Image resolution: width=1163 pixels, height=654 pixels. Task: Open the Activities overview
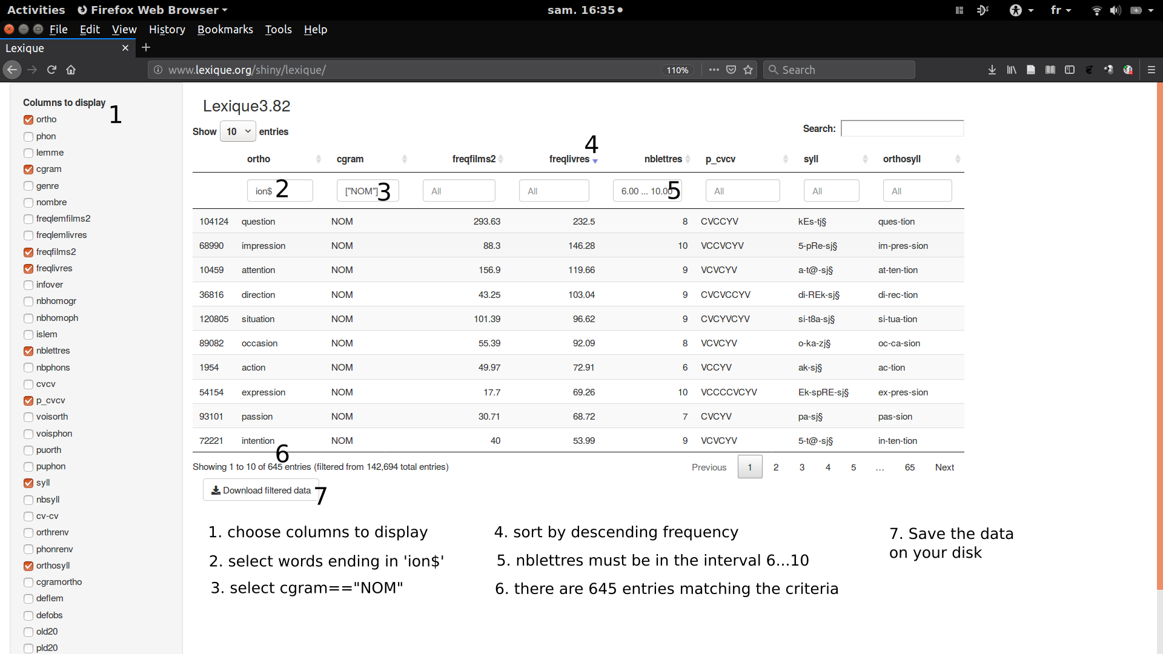coord(36,10)
